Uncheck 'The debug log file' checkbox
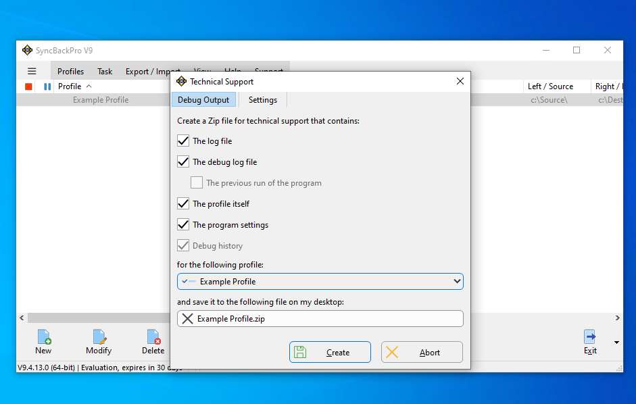The height and width of the screenshot is (404, 636). tap(183, 162)
